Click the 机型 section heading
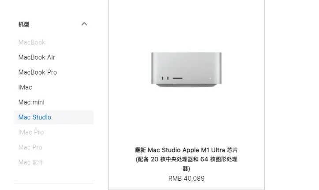 [x=24, y=24]
